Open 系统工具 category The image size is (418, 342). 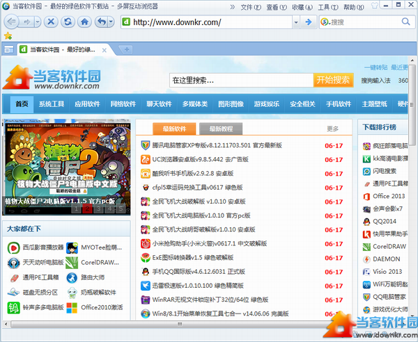click(52, 104)
